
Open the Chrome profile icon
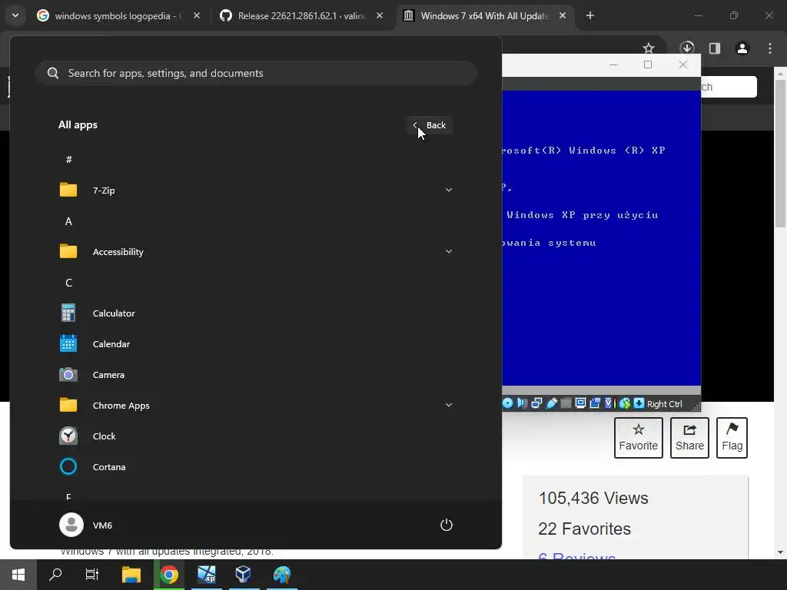[x=742, y=48]
